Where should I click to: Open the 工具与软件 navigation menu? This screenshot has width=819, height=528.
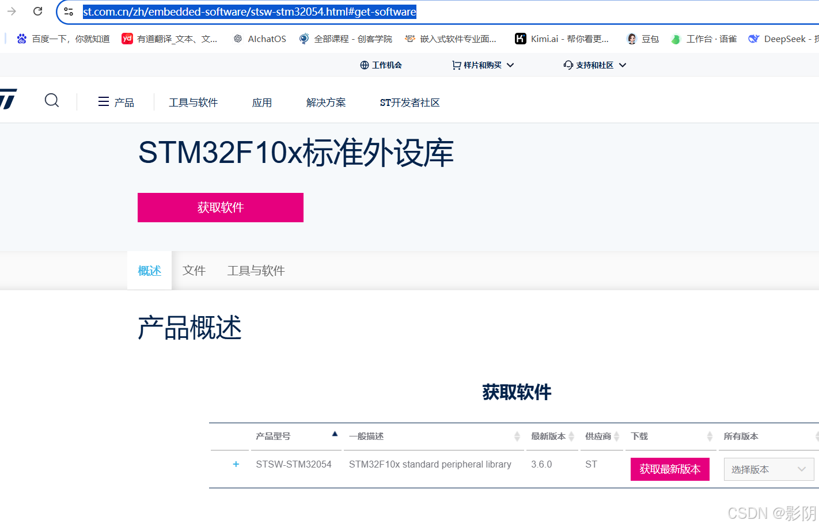[193, 102]
